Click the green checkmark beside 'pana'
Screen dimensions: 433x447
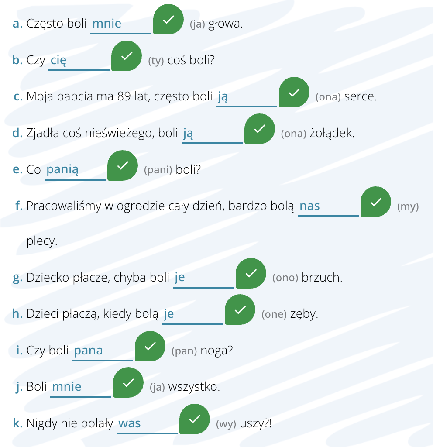click(x=150, y=346)
